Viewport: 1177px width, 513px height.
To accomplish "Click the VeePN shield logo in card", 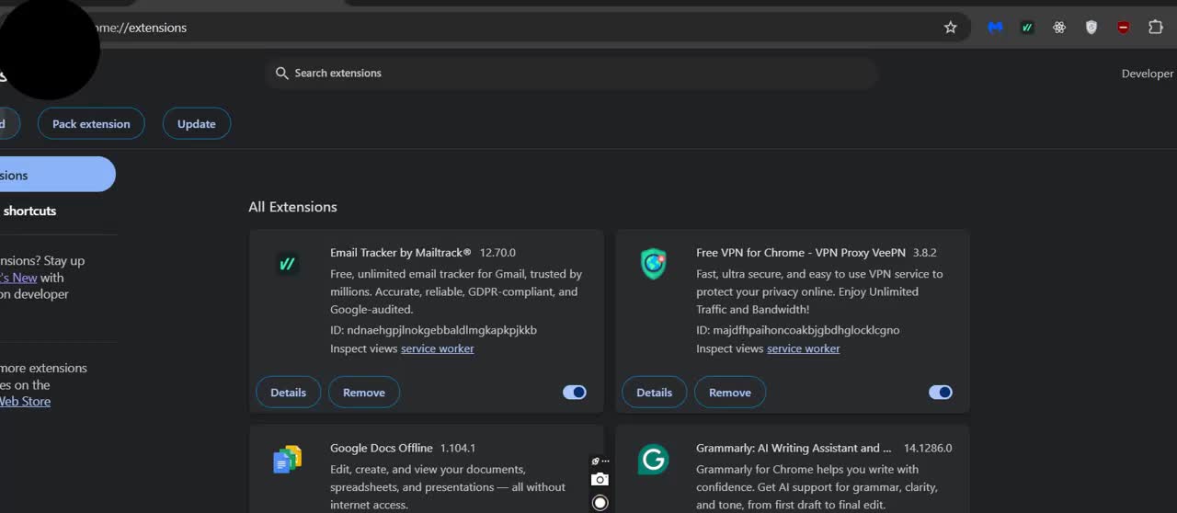I will (654, 264).
